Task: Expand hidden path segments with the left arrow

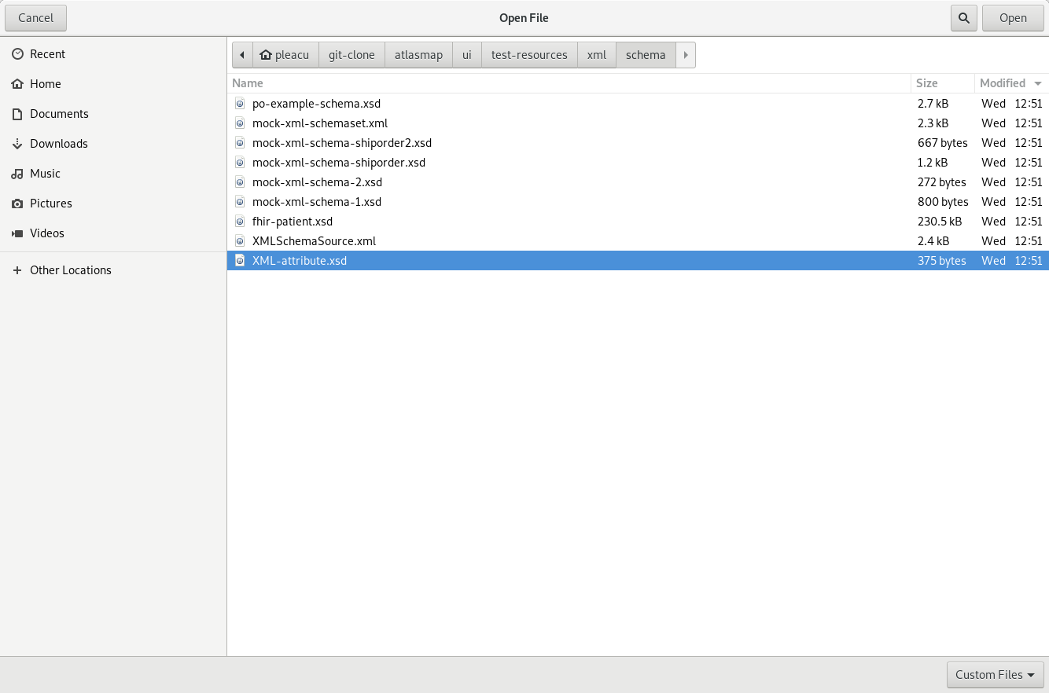Action: (x=241, y=54)
